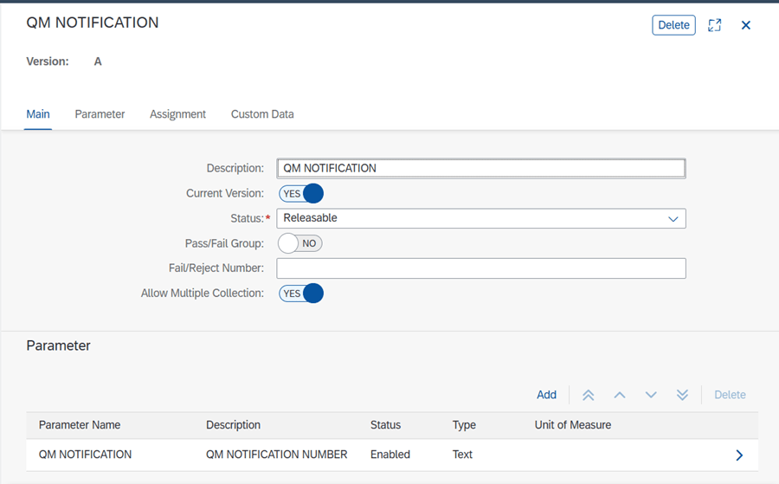Click the Description text field
779x484 pixels.
pos(481,169)
